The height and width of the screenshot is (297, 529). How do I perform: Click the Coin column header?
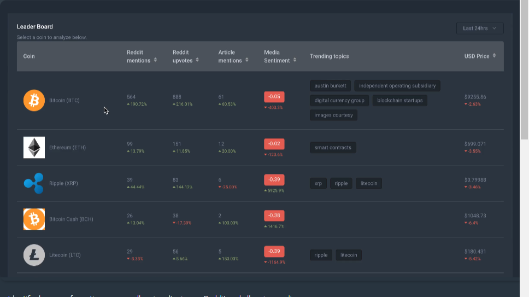pyautogui.click(x=29, y=56)
